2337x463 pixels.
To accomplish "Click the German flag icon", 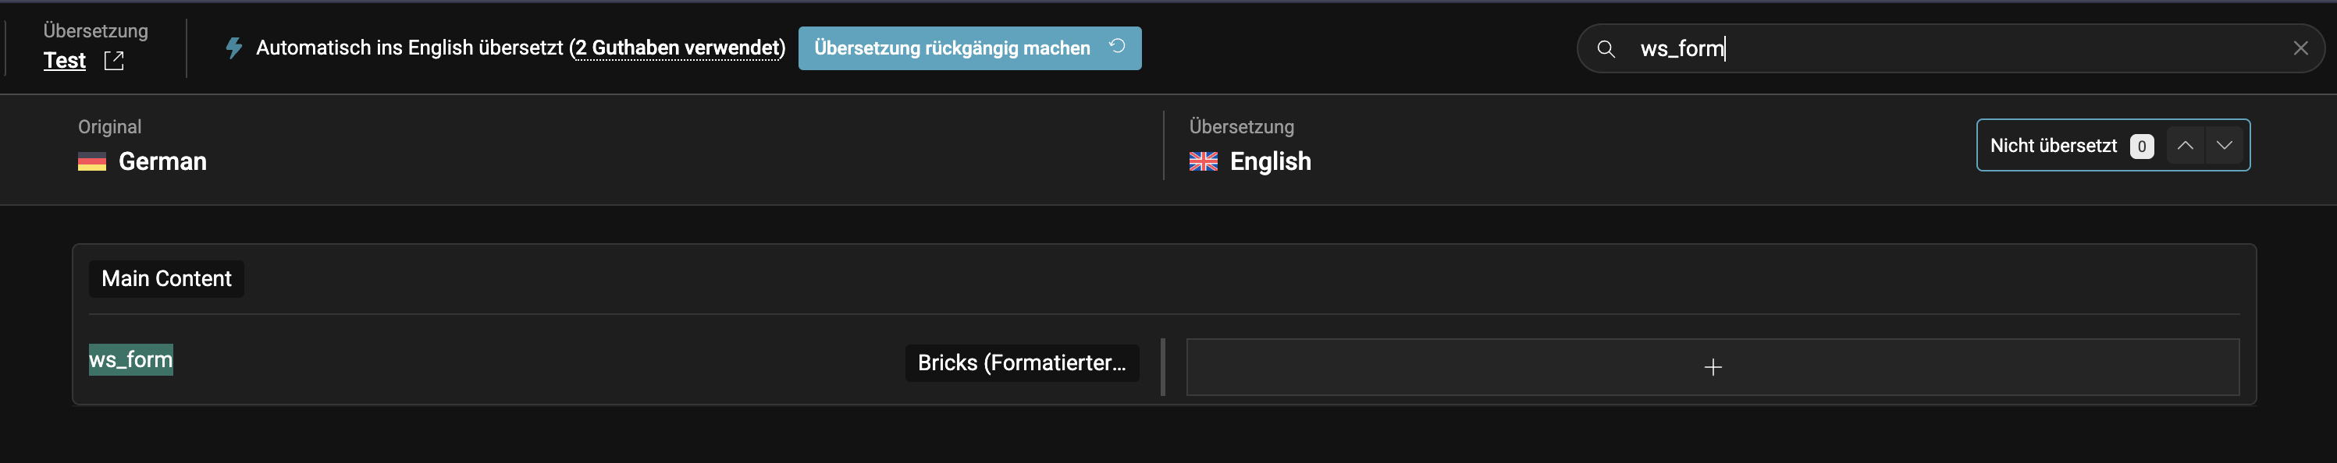I will [91, 162].
